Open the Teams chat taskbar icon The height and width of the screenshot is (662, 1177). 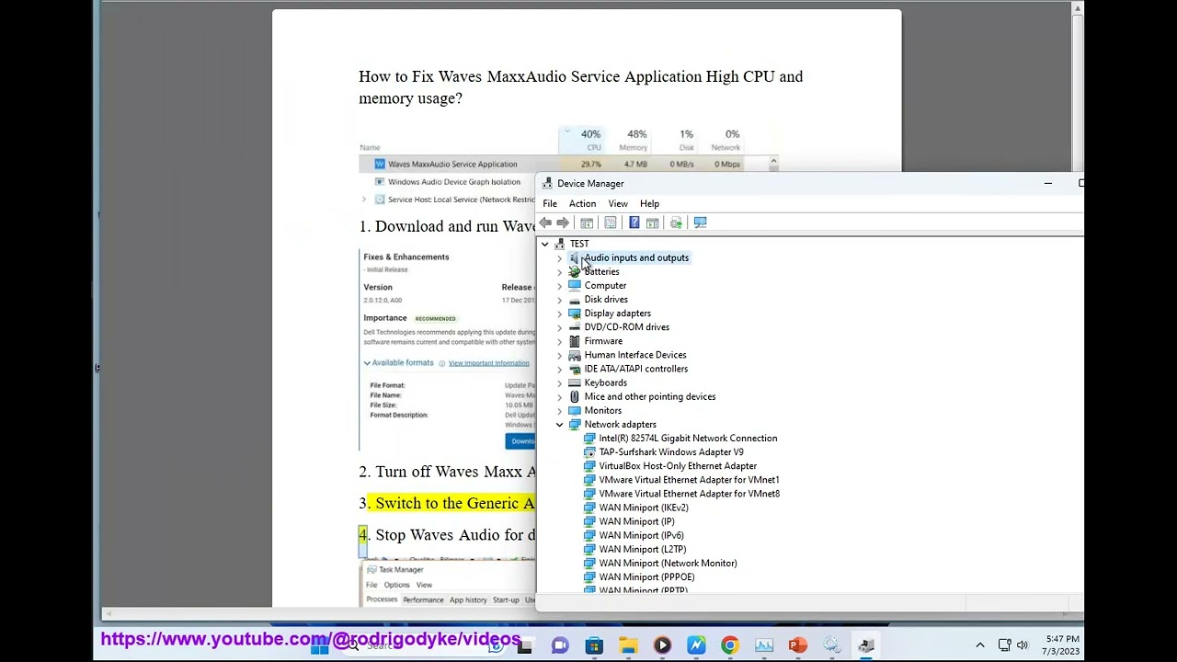pos(560,645)
